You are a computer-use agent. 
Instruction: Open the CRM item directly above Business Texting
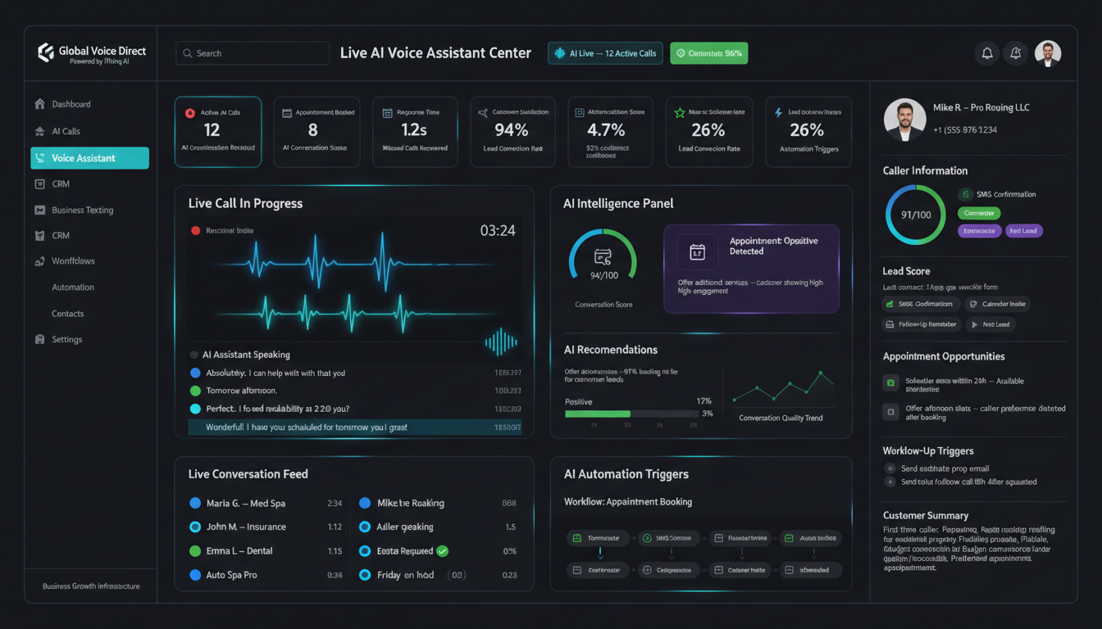click(61, 184)
